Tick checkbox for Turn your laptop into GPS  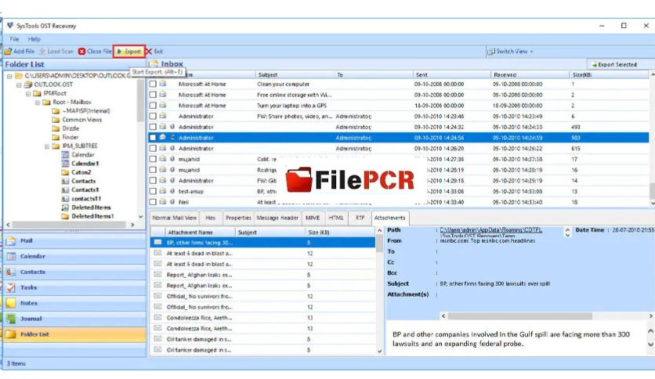point(153,106)
